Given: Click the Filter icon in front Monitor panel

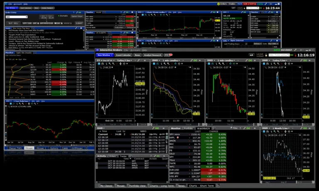Looking at the screenshot, I should click(x=234, y=128).
